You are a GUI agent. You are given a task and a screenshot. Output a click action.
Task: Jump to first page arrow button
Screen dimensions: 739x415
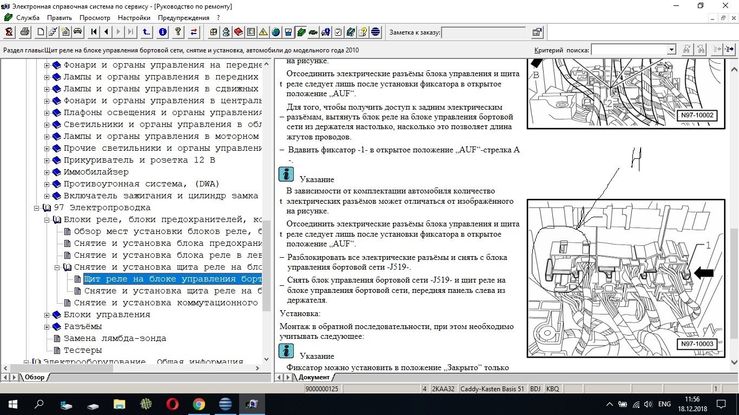pyautogui.click(x=94, y=32)
